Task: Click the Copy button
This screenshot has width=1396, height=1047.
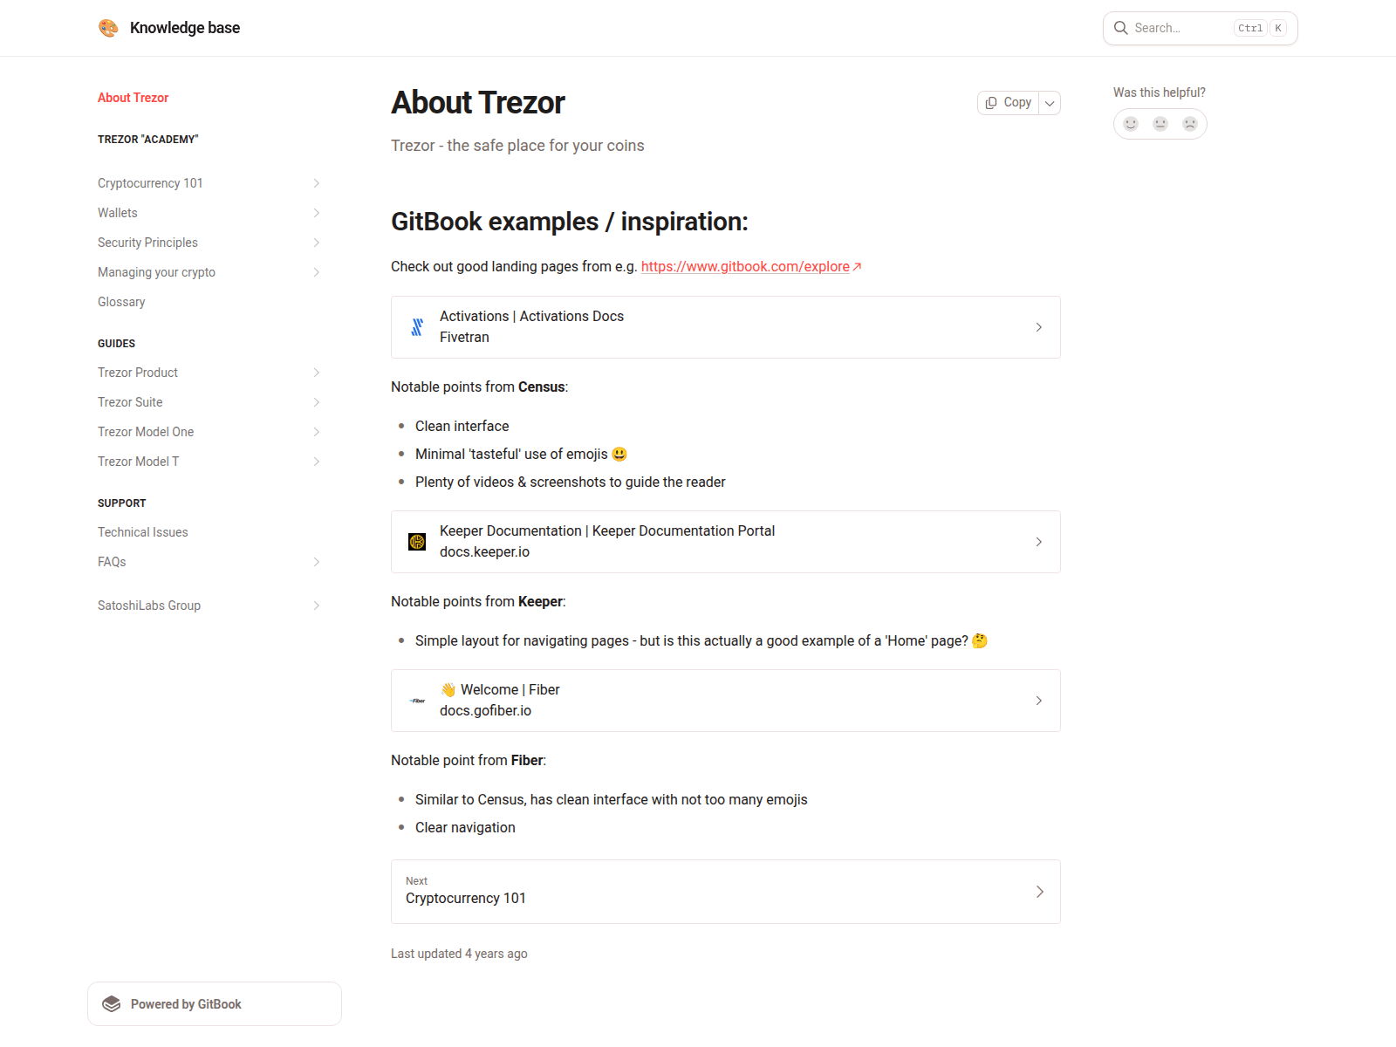Action: [1009, 103]
